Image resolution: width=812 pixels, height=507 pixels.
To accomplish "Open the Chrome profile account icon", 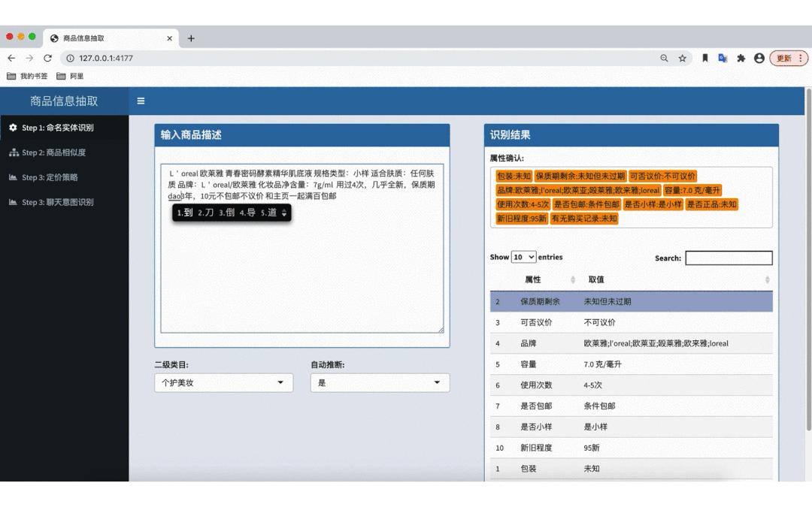I will click(759, 58).
